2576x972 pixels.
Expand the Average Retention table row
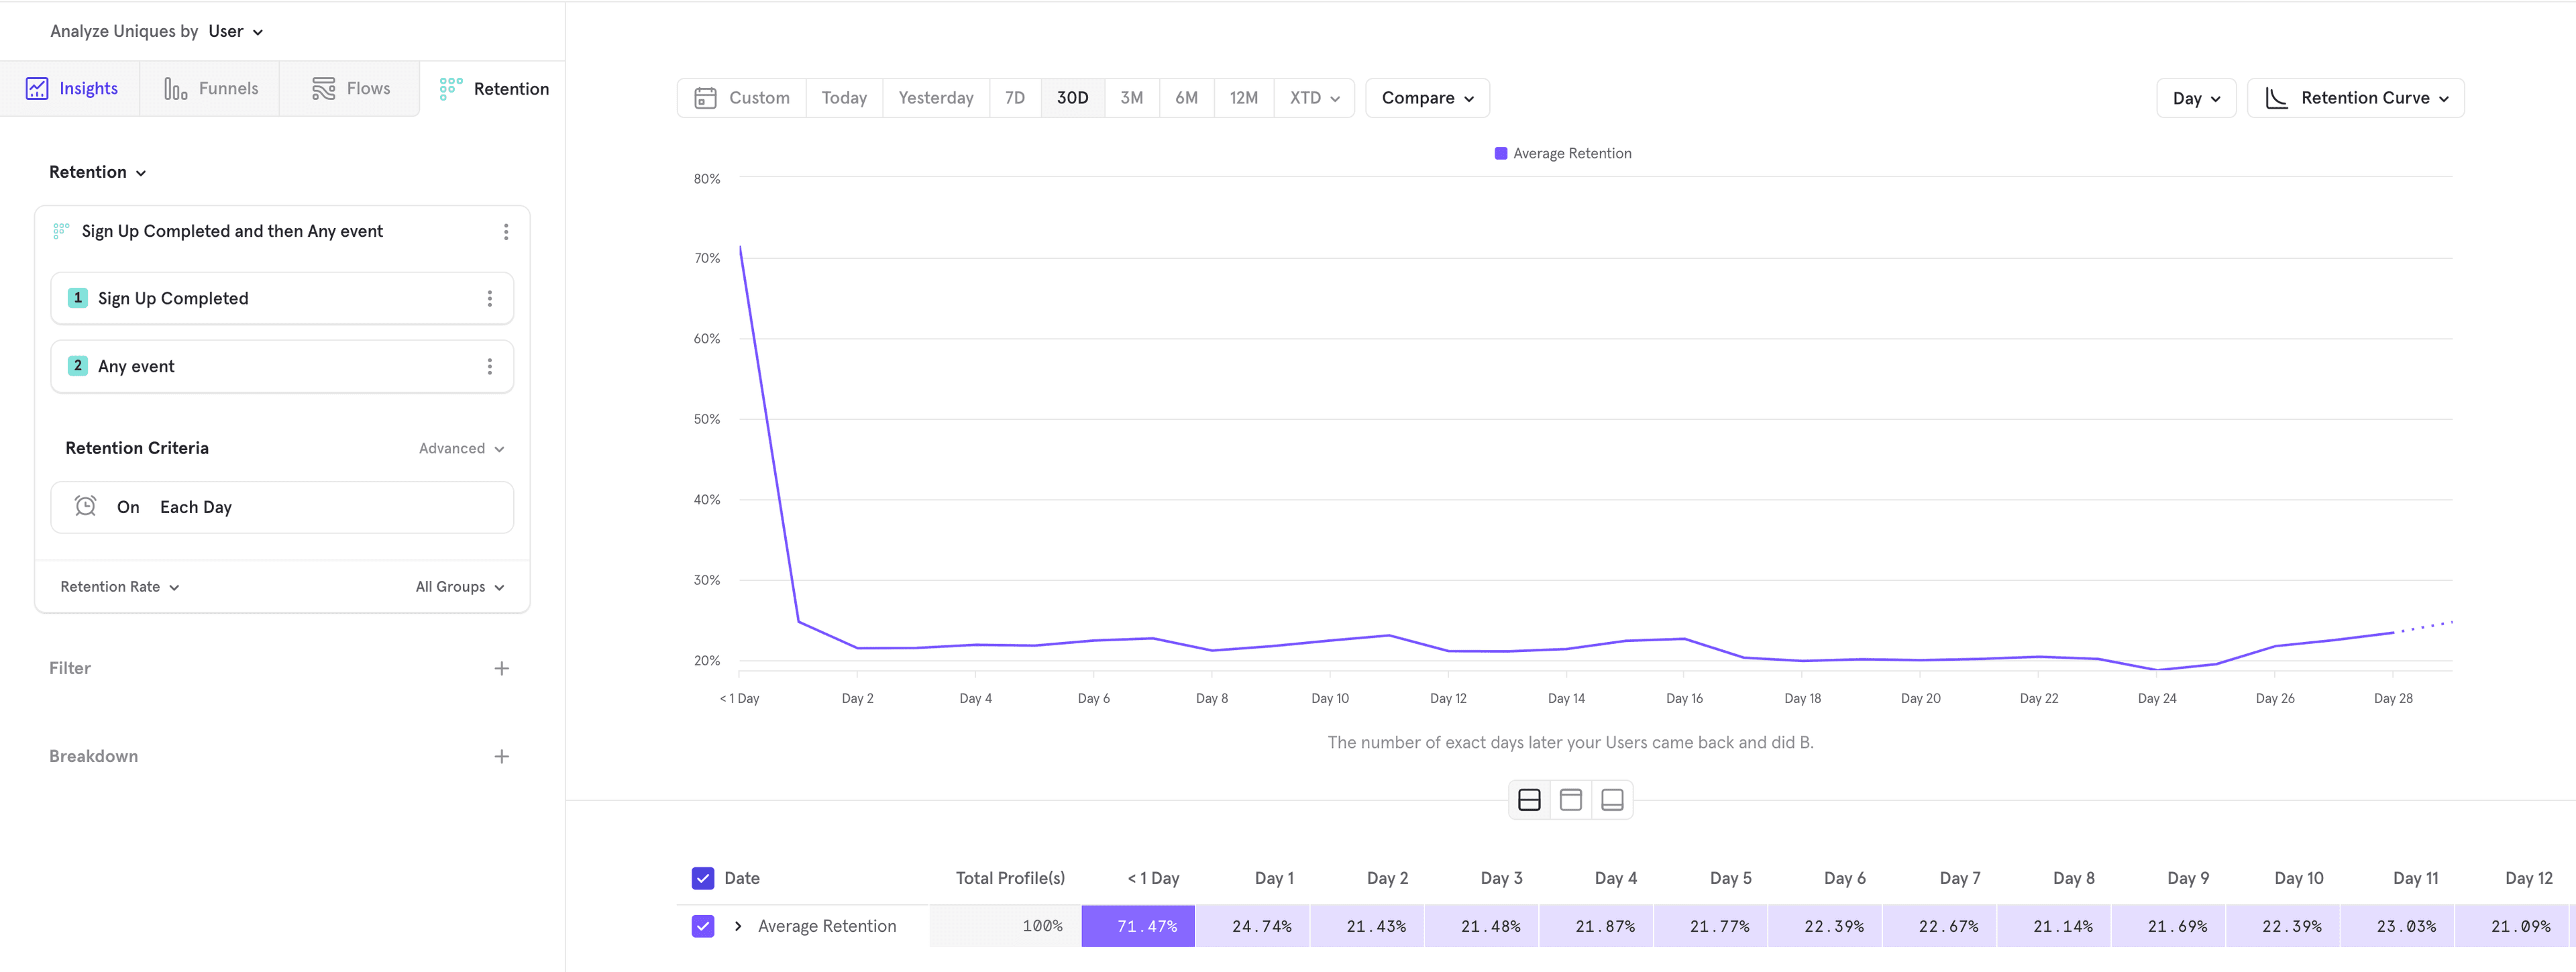(738, 925)
